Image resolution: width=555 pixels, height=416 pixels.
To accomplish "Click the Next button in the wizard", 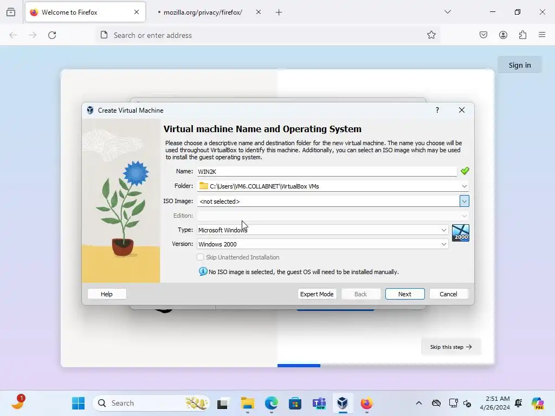I will [x=405, y=294].
